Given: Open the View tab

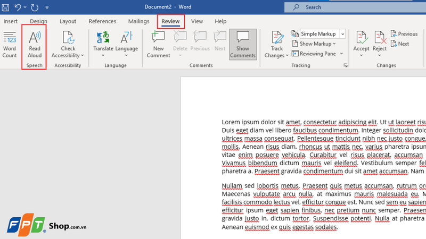Looking at the screenshot, I should 197,21.
